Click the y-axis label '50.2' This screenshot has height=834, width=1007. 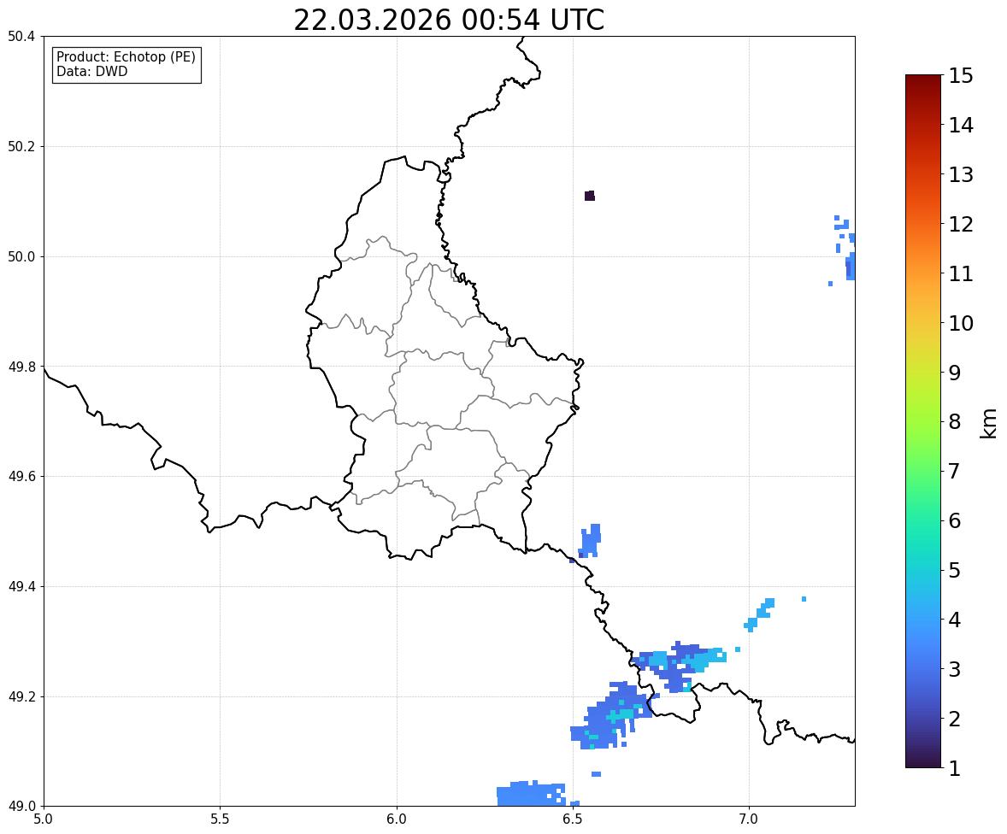coord(21,146)
